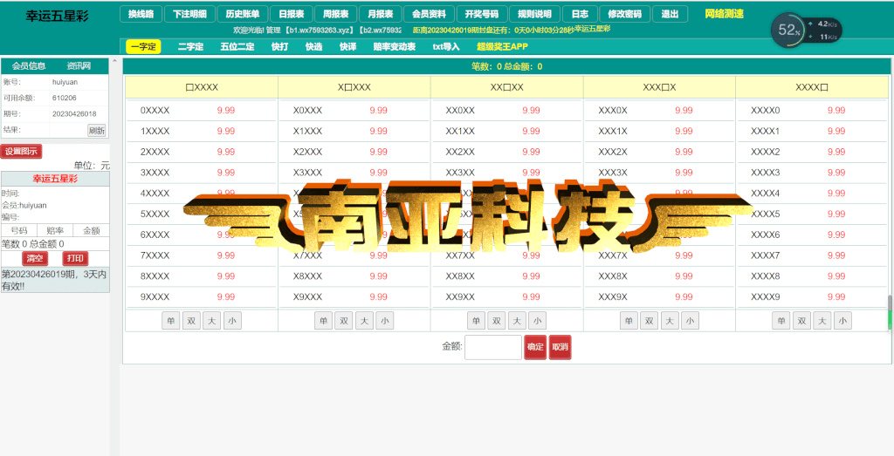Click 小 under the XXXX□ column
Image resolution: width=894 pixels, height=456 pixels.
coord(842,321)
